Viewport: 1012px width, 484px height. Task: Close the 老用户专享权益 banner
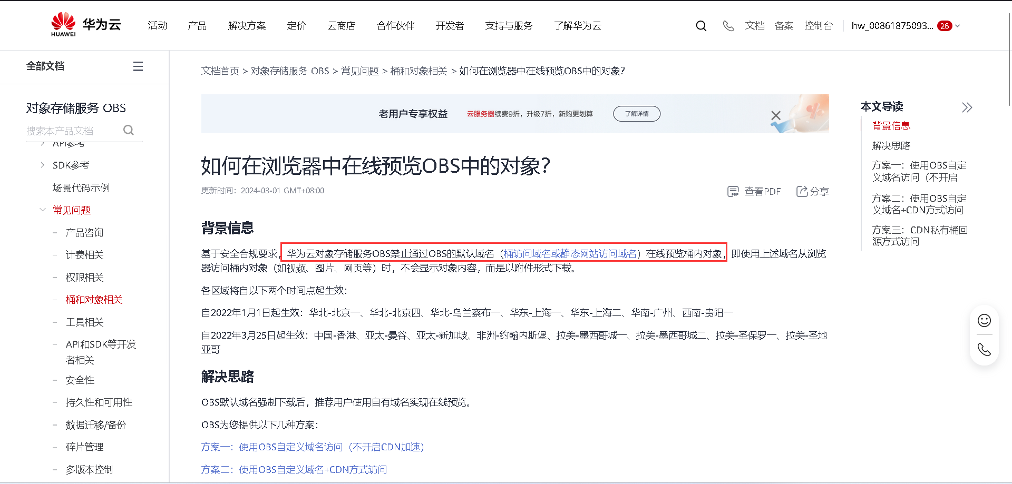pyautogui.click(x=775, y=115)
